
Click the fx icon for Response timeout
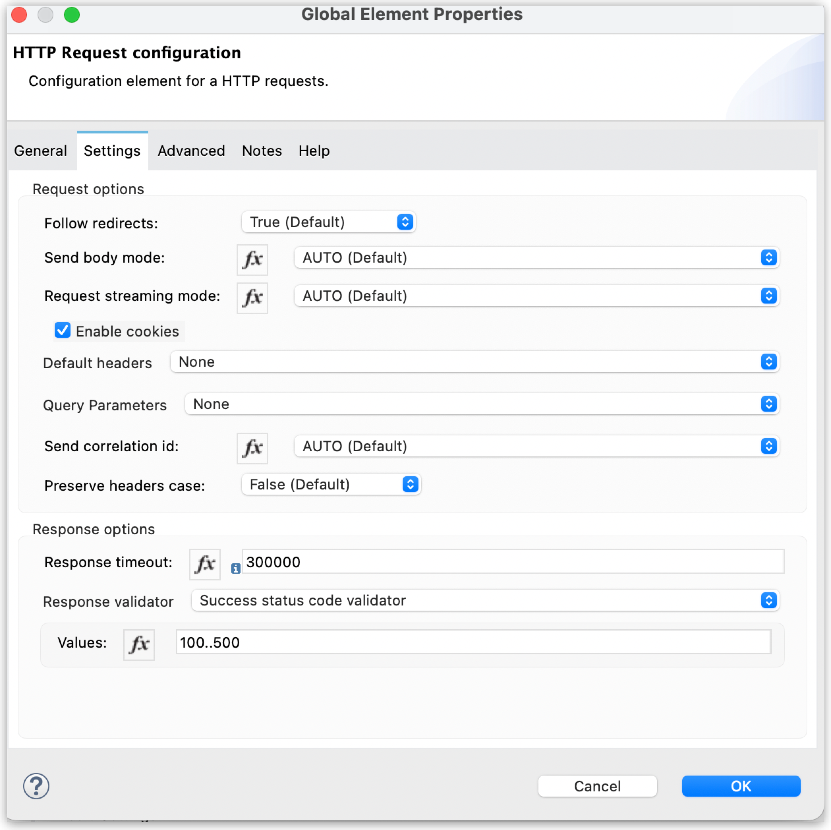[205, 564]
